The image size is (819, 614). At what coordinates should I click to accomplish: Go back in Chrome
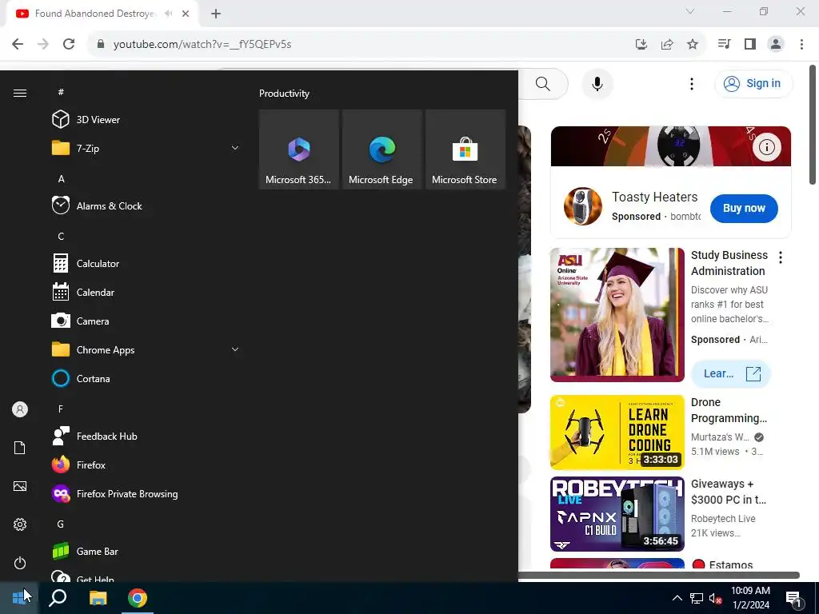coord(18,44)
